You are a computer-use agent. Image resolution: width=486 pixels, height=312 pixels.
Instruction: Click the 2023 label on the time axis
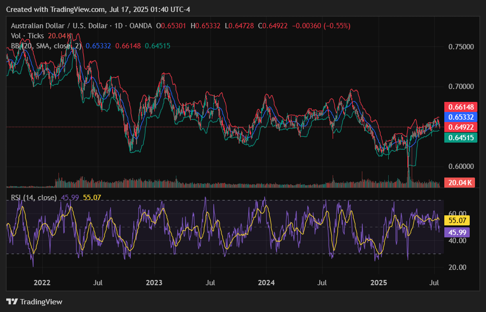pyautogui.click(x=154, y=283)
